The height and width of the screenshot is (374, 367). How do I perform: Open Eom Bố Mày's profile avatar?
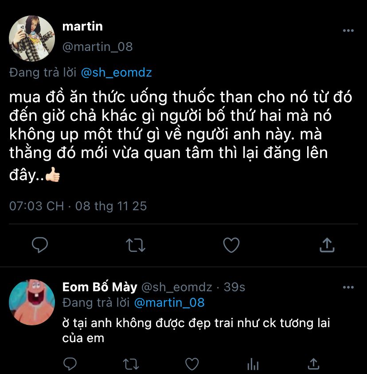coord(31,302)
